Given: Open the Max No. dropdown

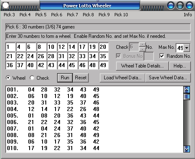Looking at the screenshot, I should pyautogui.click(x=187, y=48).
